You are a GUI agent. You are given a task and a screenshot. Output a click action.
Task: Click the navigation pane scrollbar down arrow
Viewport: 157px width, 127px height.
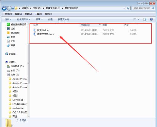[28, 116]
